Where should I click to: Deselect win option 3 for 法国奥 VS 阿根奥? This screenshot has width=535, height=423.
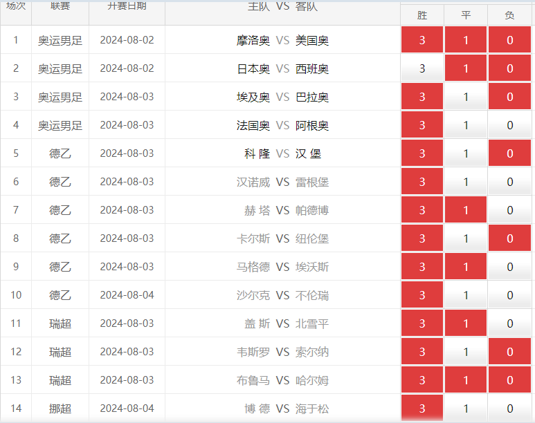click(x=422, y=124)
